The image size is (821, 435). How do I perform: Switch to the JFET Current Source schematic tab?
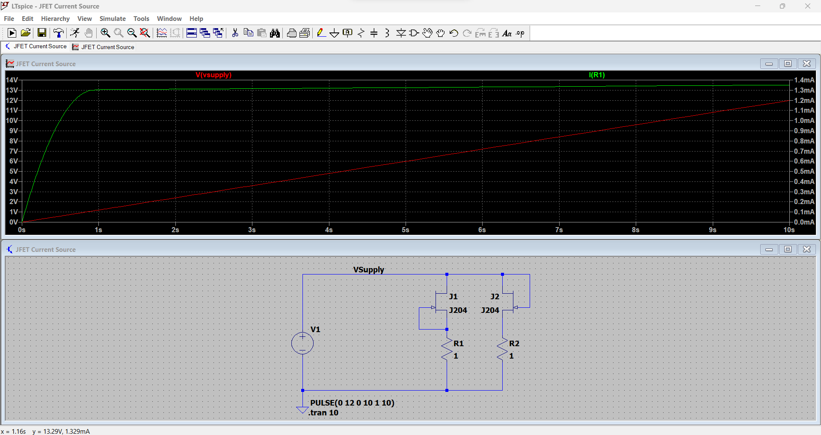(x=36, y=47)
